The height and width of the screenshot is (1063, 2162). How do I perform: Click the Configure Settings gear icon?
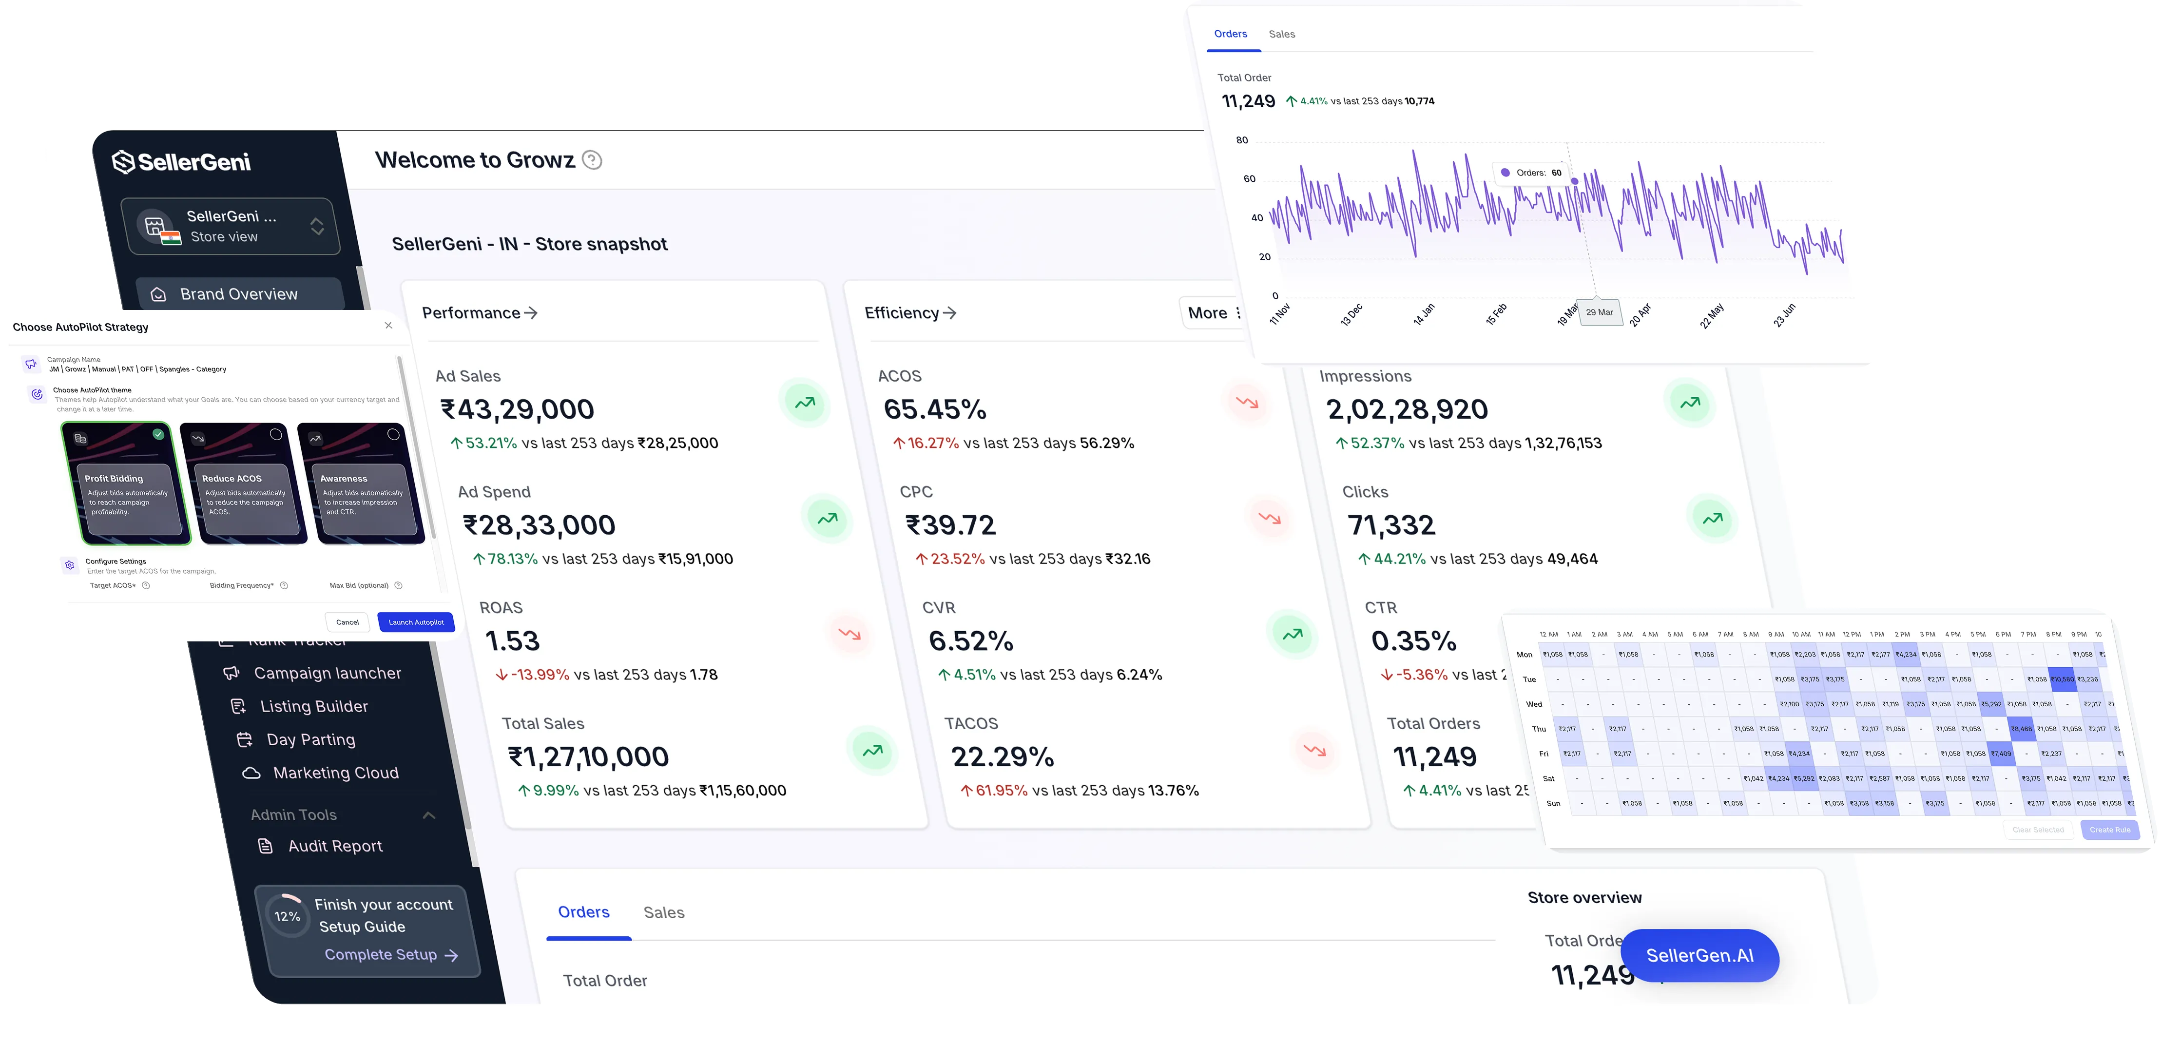(x=70, y=565)
